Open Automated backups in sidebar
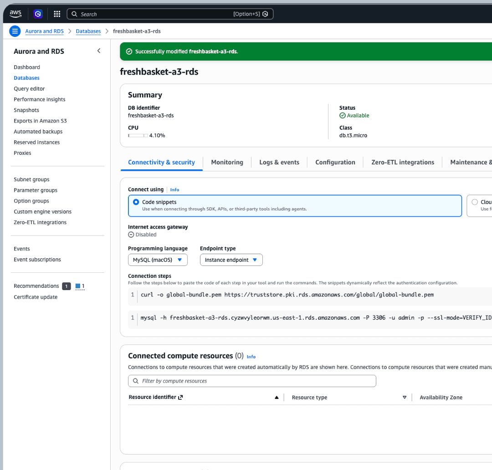 38,132
